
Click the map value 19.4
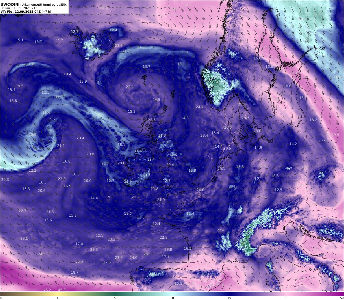(x=67, y=74)
